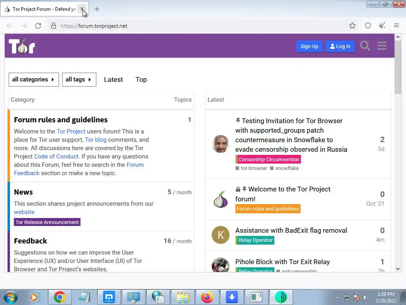Open avatar of Testing Invitation topic author

coord(220,144)
